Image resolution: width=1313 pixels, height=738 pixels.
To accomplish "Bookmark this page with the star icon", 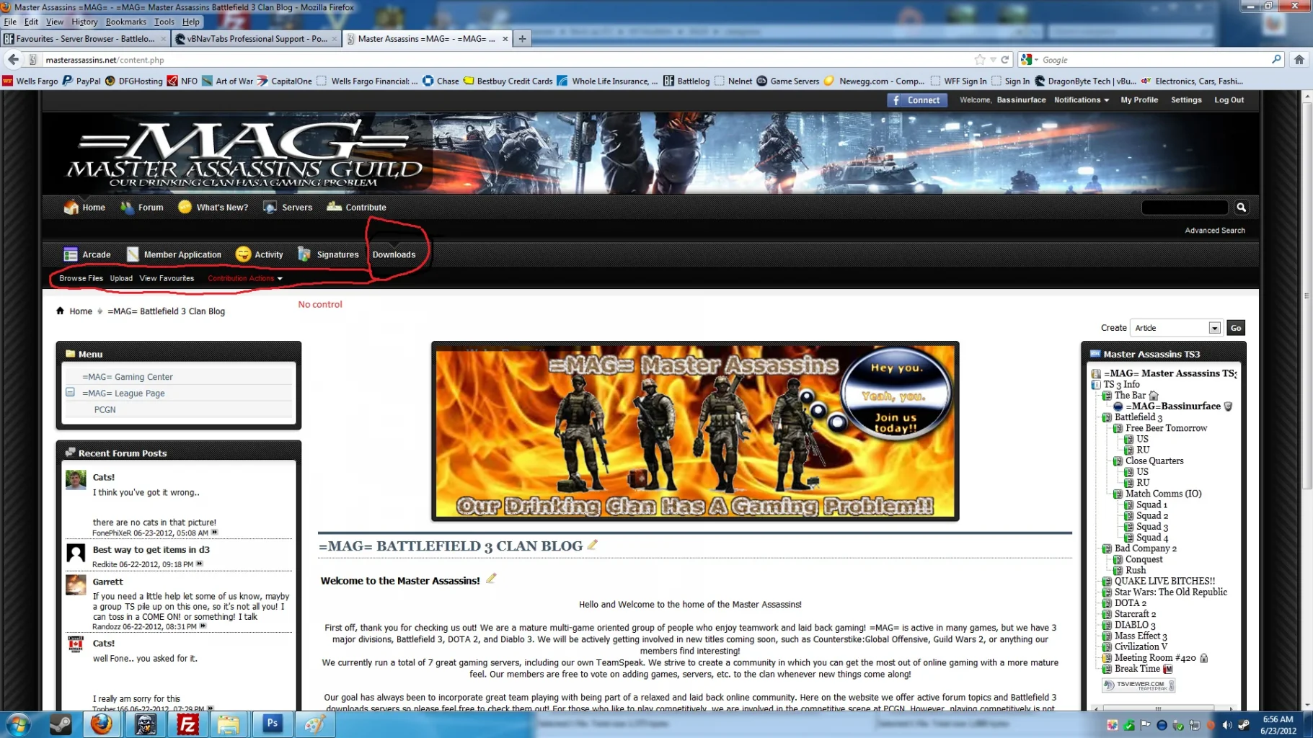I will (979, 60).
